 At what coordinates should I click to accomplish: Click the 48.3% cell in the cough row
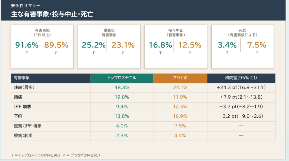tap(122, 87)
